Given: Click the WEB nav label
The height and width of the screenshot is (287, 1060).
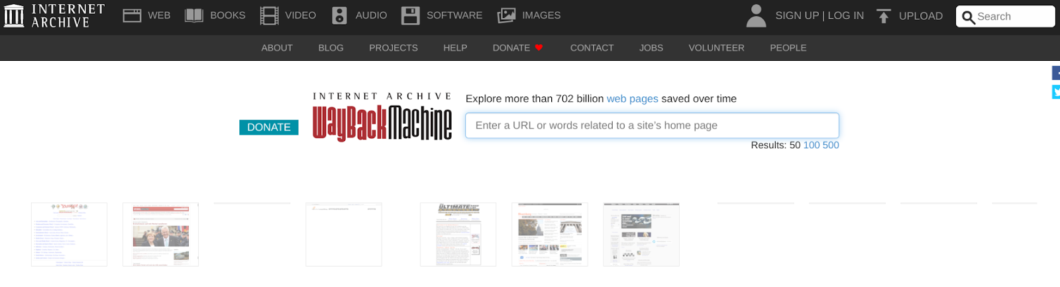Looking at the screenshot, I should [x=159, y=15].
